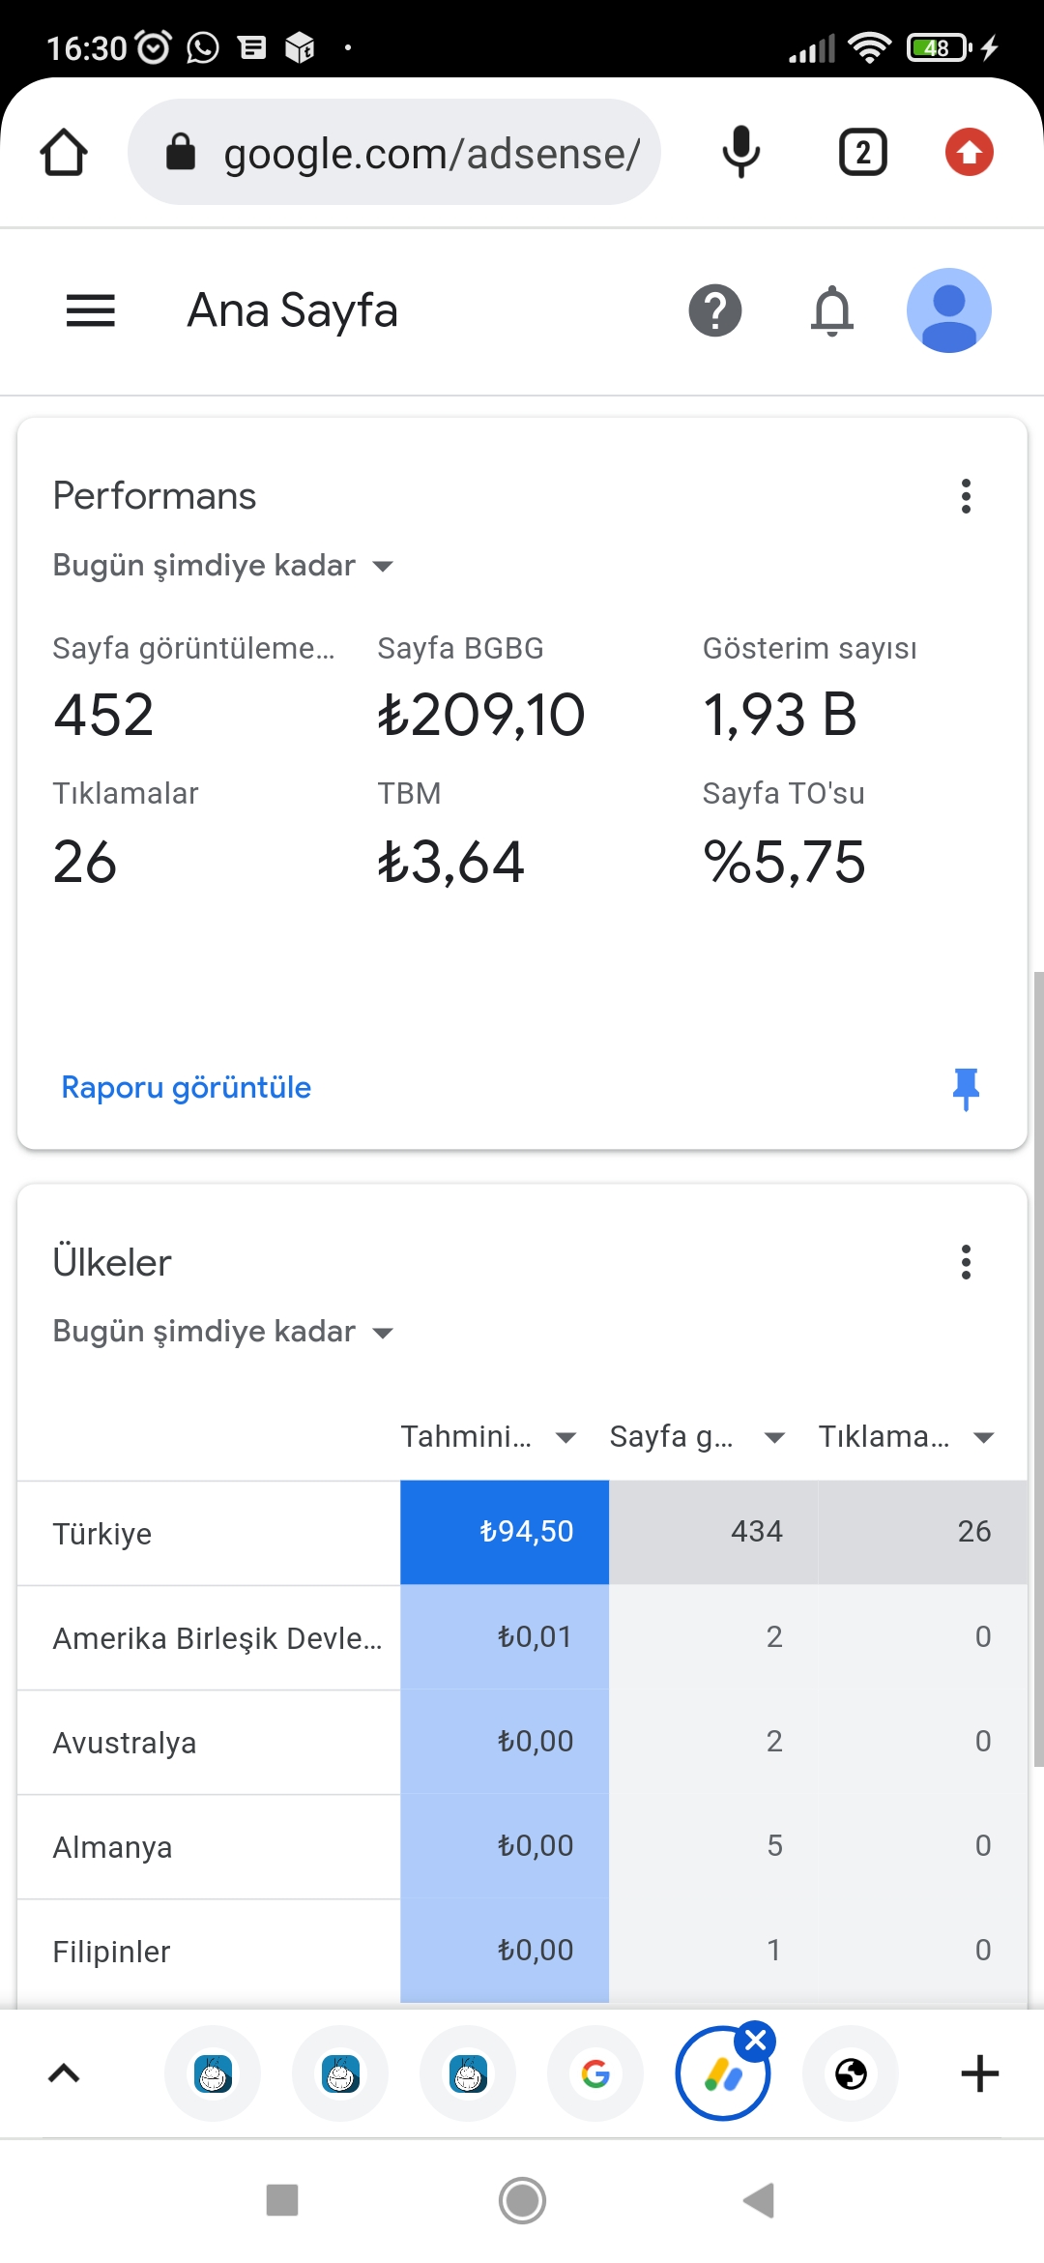This screenshot has height=2263, width=1044.
Task: Open Performans card three-dot menu
Action: (x=966, y=496)
